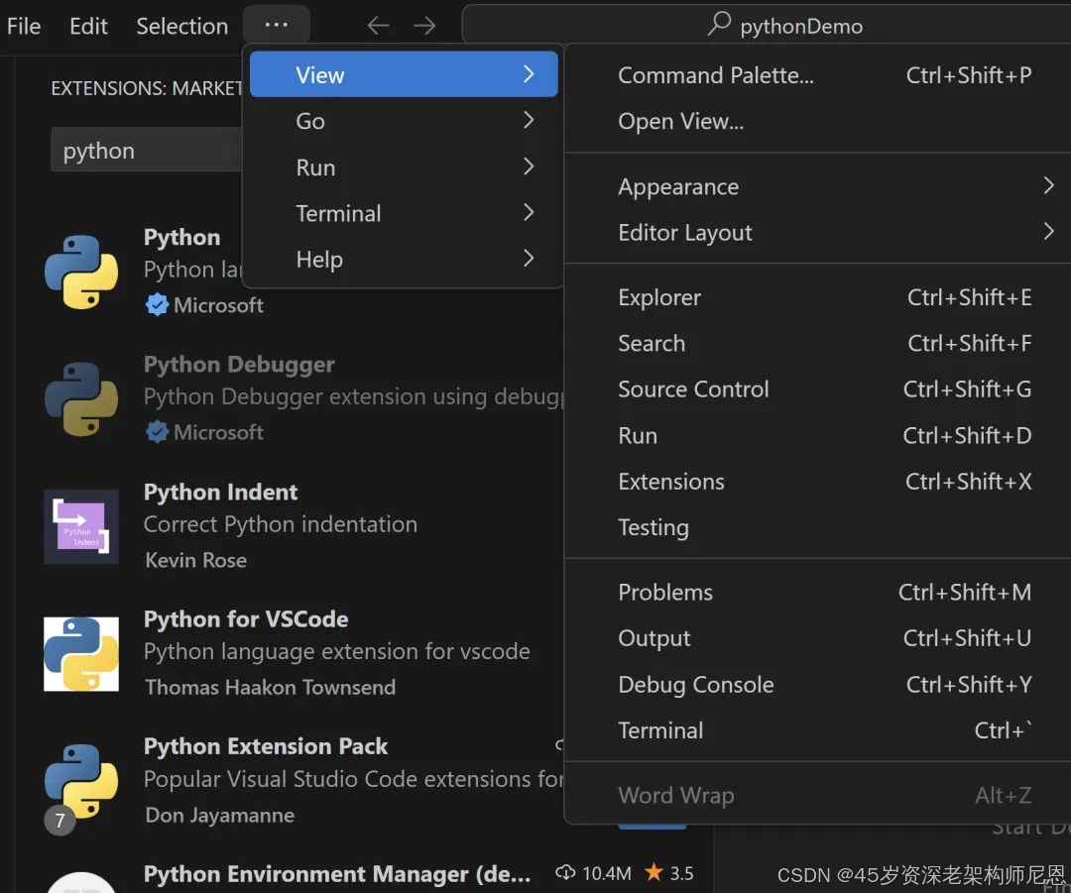The height and width of the screenshot is (893, 1071).
Task: Click publisher Kevin Rose
Action: 196,560
